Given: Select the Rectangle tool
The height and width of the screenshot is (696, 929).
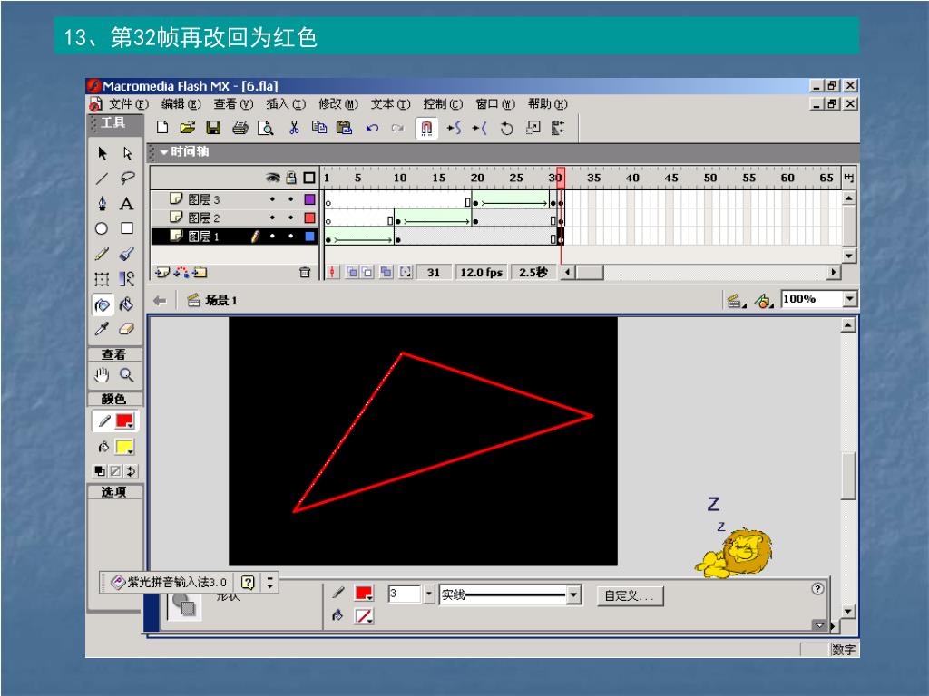Looking at the screenshot, I should tap(127, 227).
